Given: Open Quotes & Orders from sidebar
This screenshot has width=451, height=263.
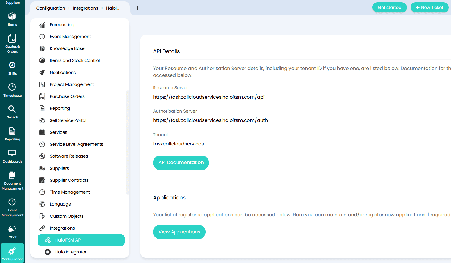Looking at the screenshot, I should point(12,43).
